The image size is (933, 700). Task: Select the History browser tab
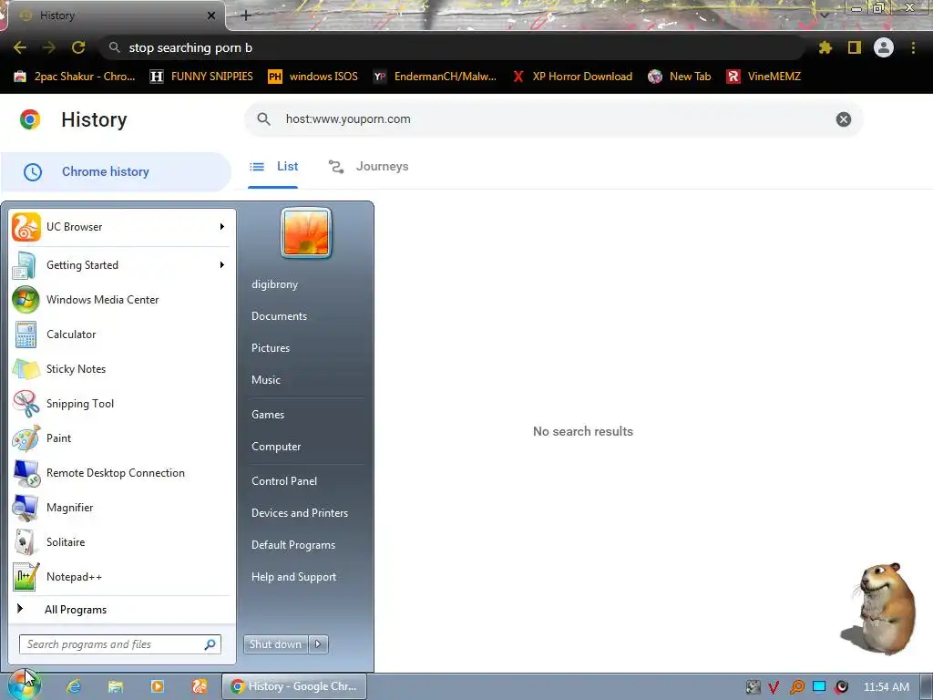point(116,15)
